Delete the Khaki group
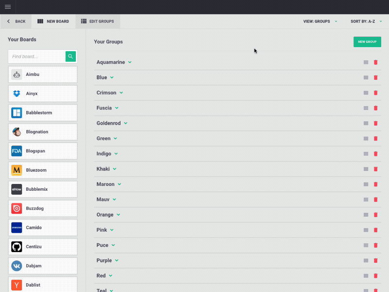Screen dimensions: 389x292 click(x=375, y=169)
